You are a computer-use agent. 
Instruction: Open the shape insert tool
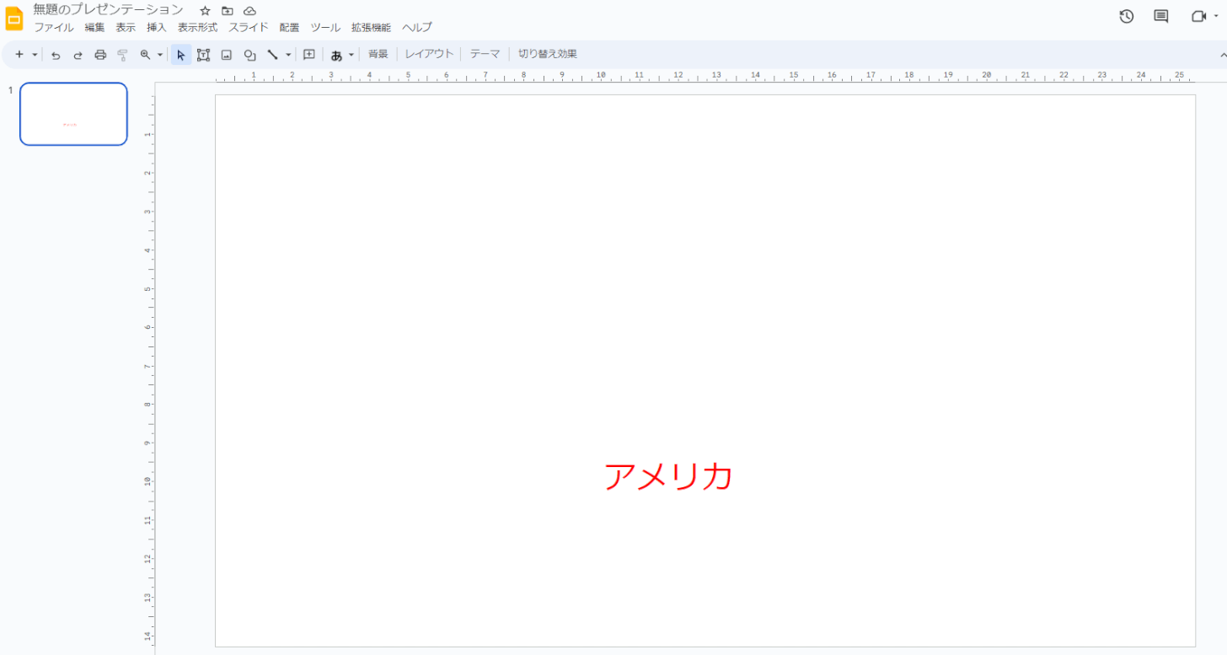pos(249,55)
